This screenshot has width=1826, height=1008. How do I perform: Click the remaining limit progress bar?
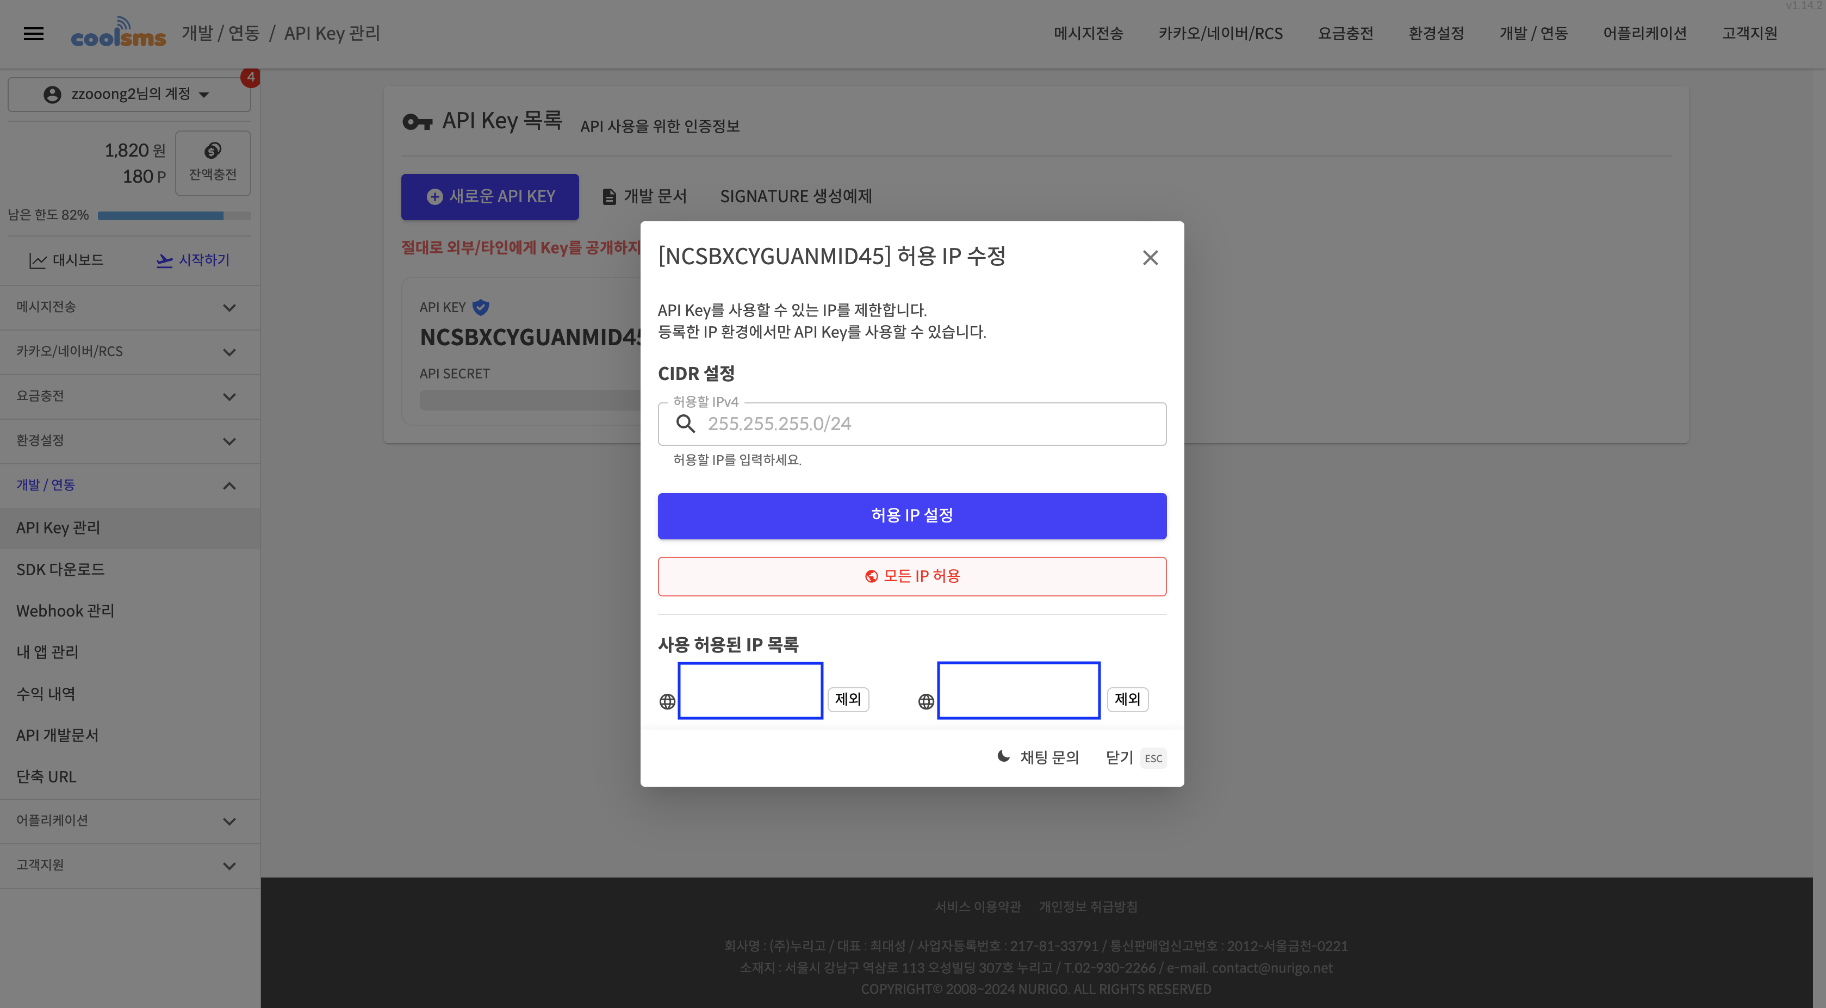click(173, 215)
